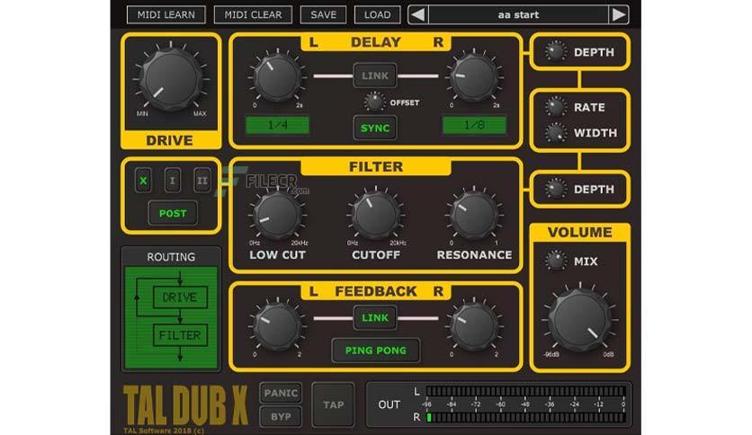Select the X drive mode button
The height and width of the screenshot is (435, 752).
coord(143,180)
